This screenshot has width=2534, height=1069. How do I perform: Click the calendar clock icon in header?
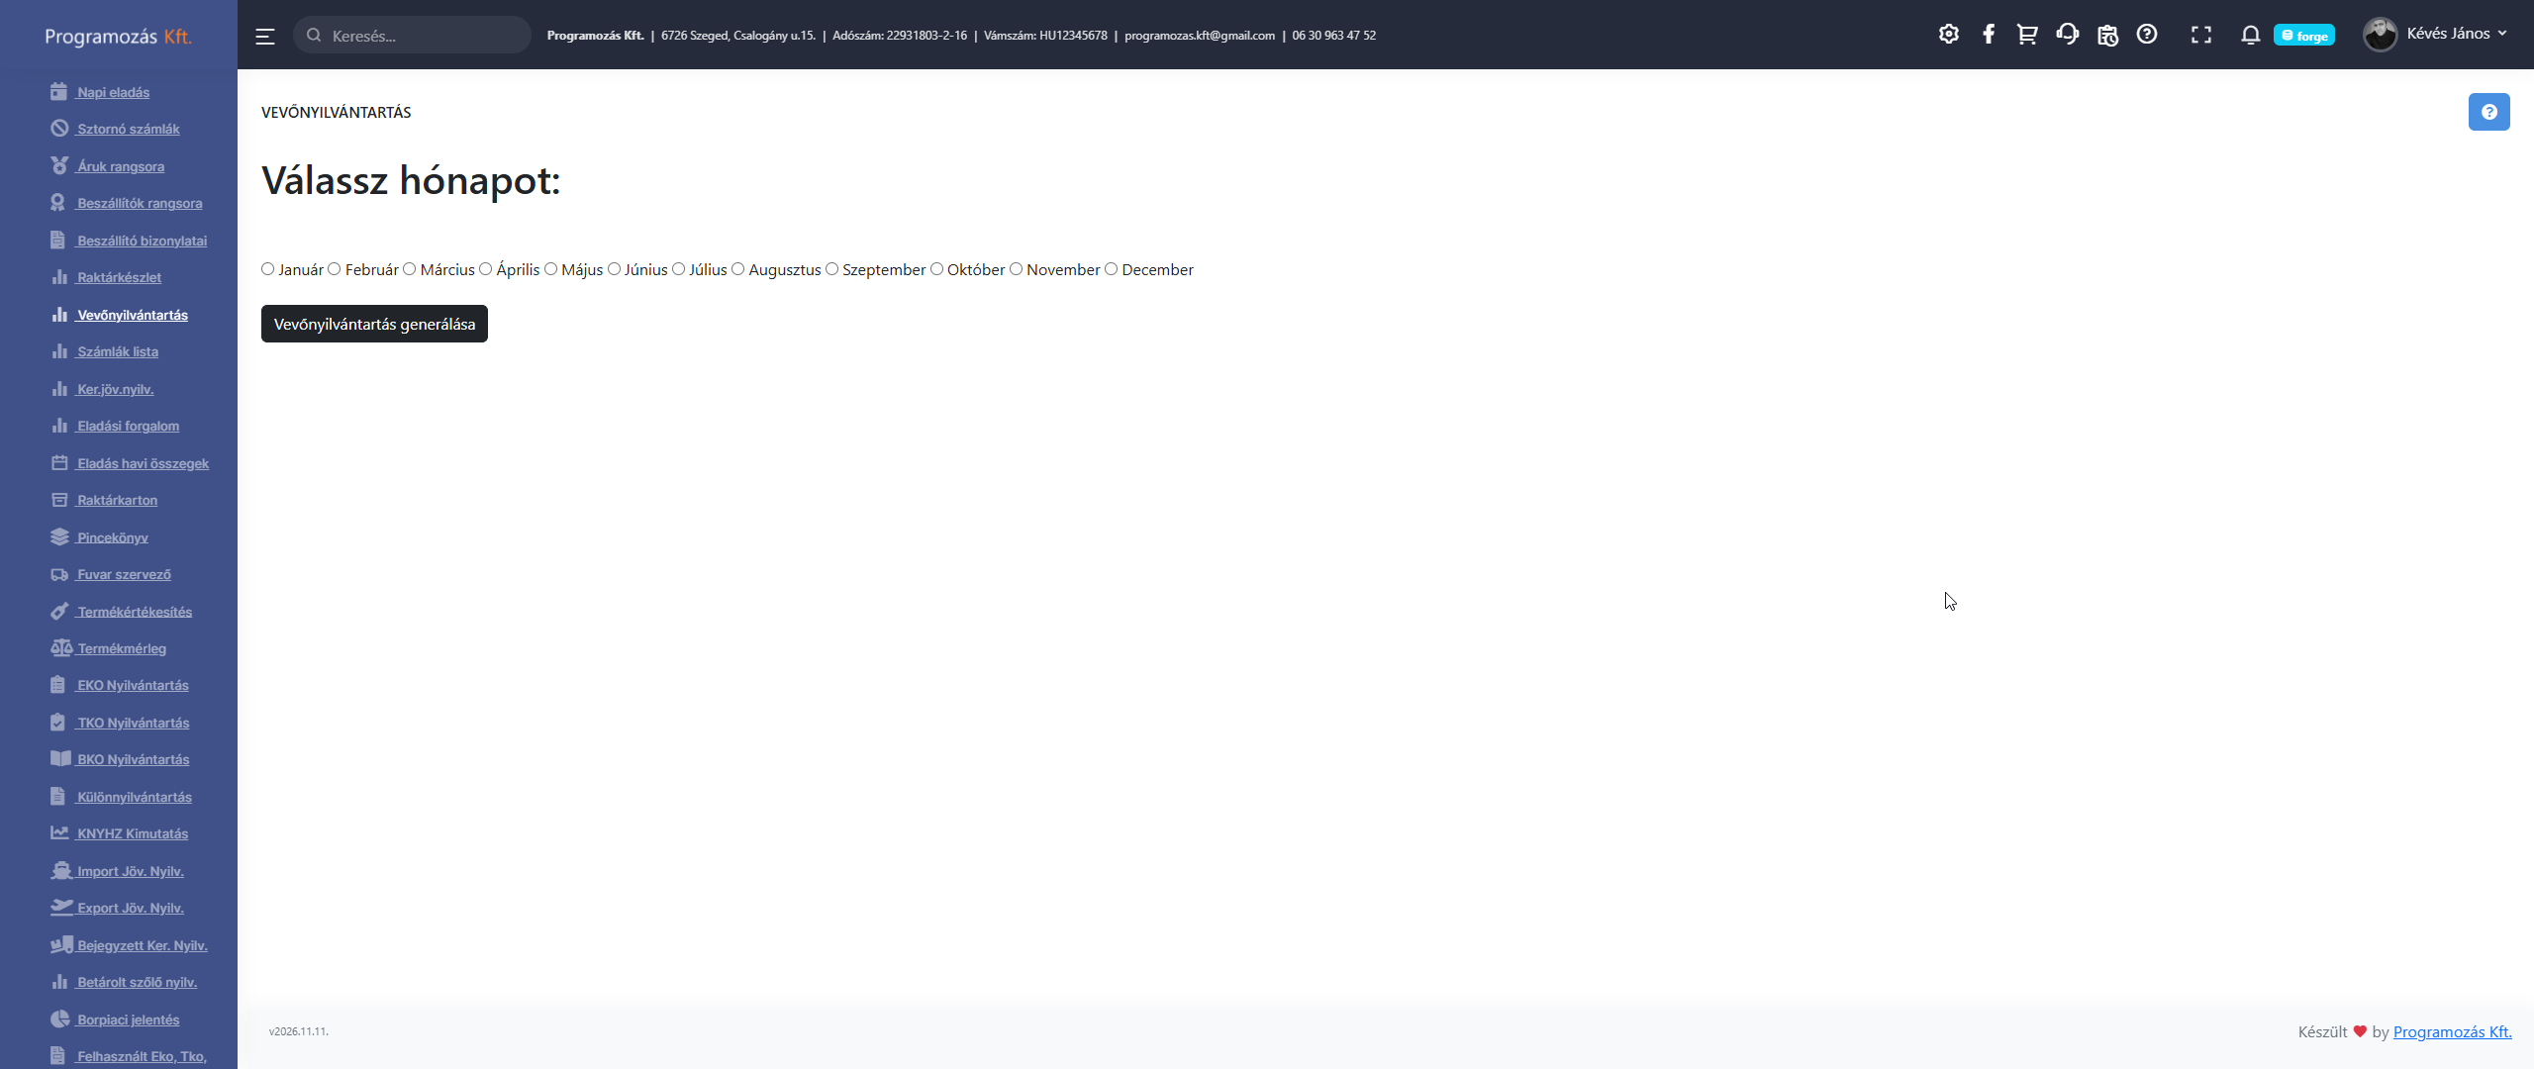2107,35
